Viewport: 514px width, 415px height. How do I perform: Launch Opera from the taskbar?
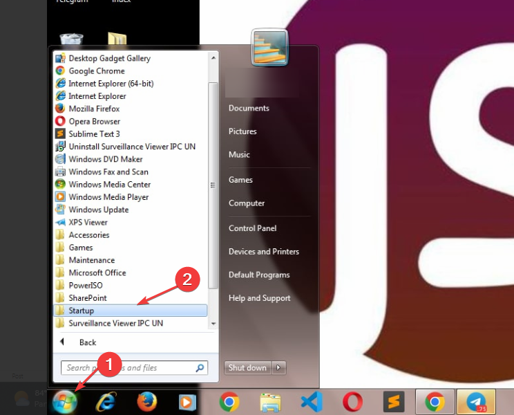pyautogui.click(x=352, y=402)
